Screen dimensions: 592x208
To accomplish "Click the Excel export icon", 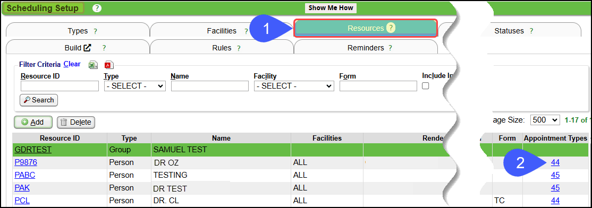I will (x=93, y=65).
